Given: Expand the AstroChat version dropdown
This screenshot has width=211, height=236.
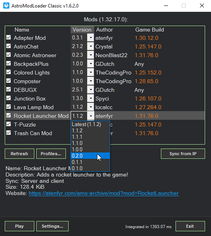Looking at the screenshot, I should click(x=91, y=46).
